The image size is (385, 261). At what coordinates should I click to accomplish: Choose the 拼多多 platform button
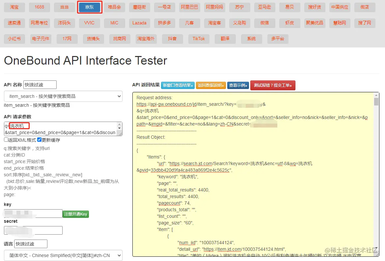165,23
